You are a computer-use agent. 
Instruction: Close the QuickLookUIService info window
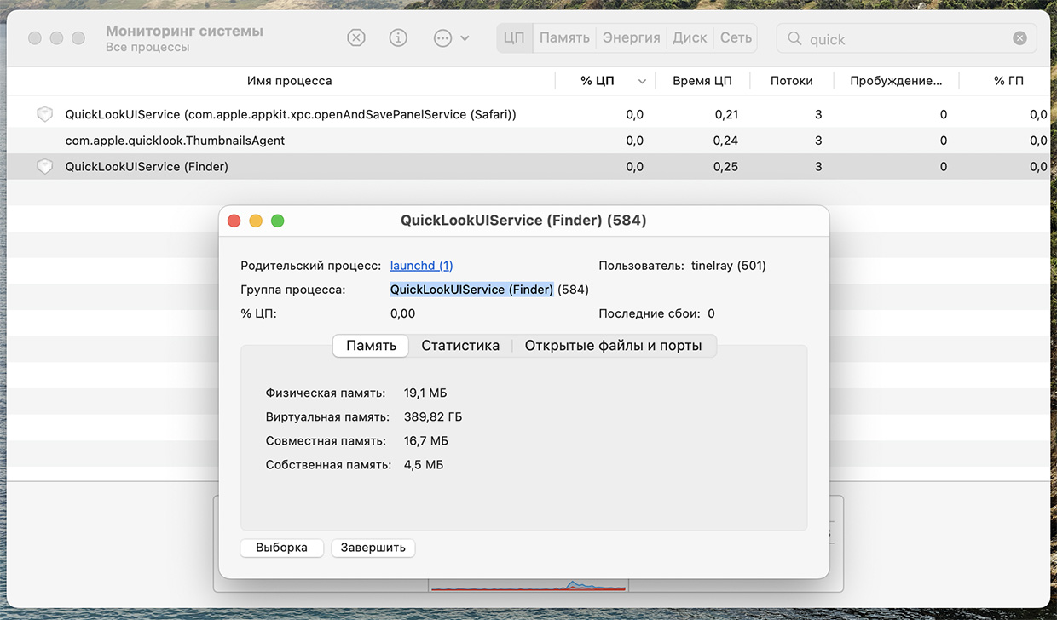(x=234, y=221)
